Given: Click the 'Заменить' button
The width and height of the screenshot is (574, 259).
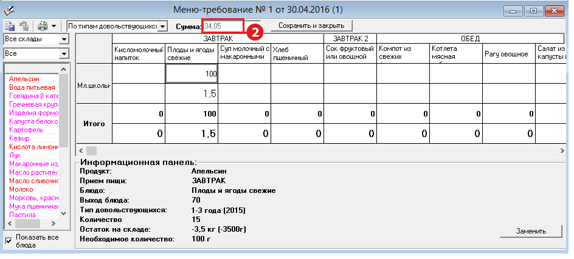Looking at the screenshot, I should (x=531, y=231).
